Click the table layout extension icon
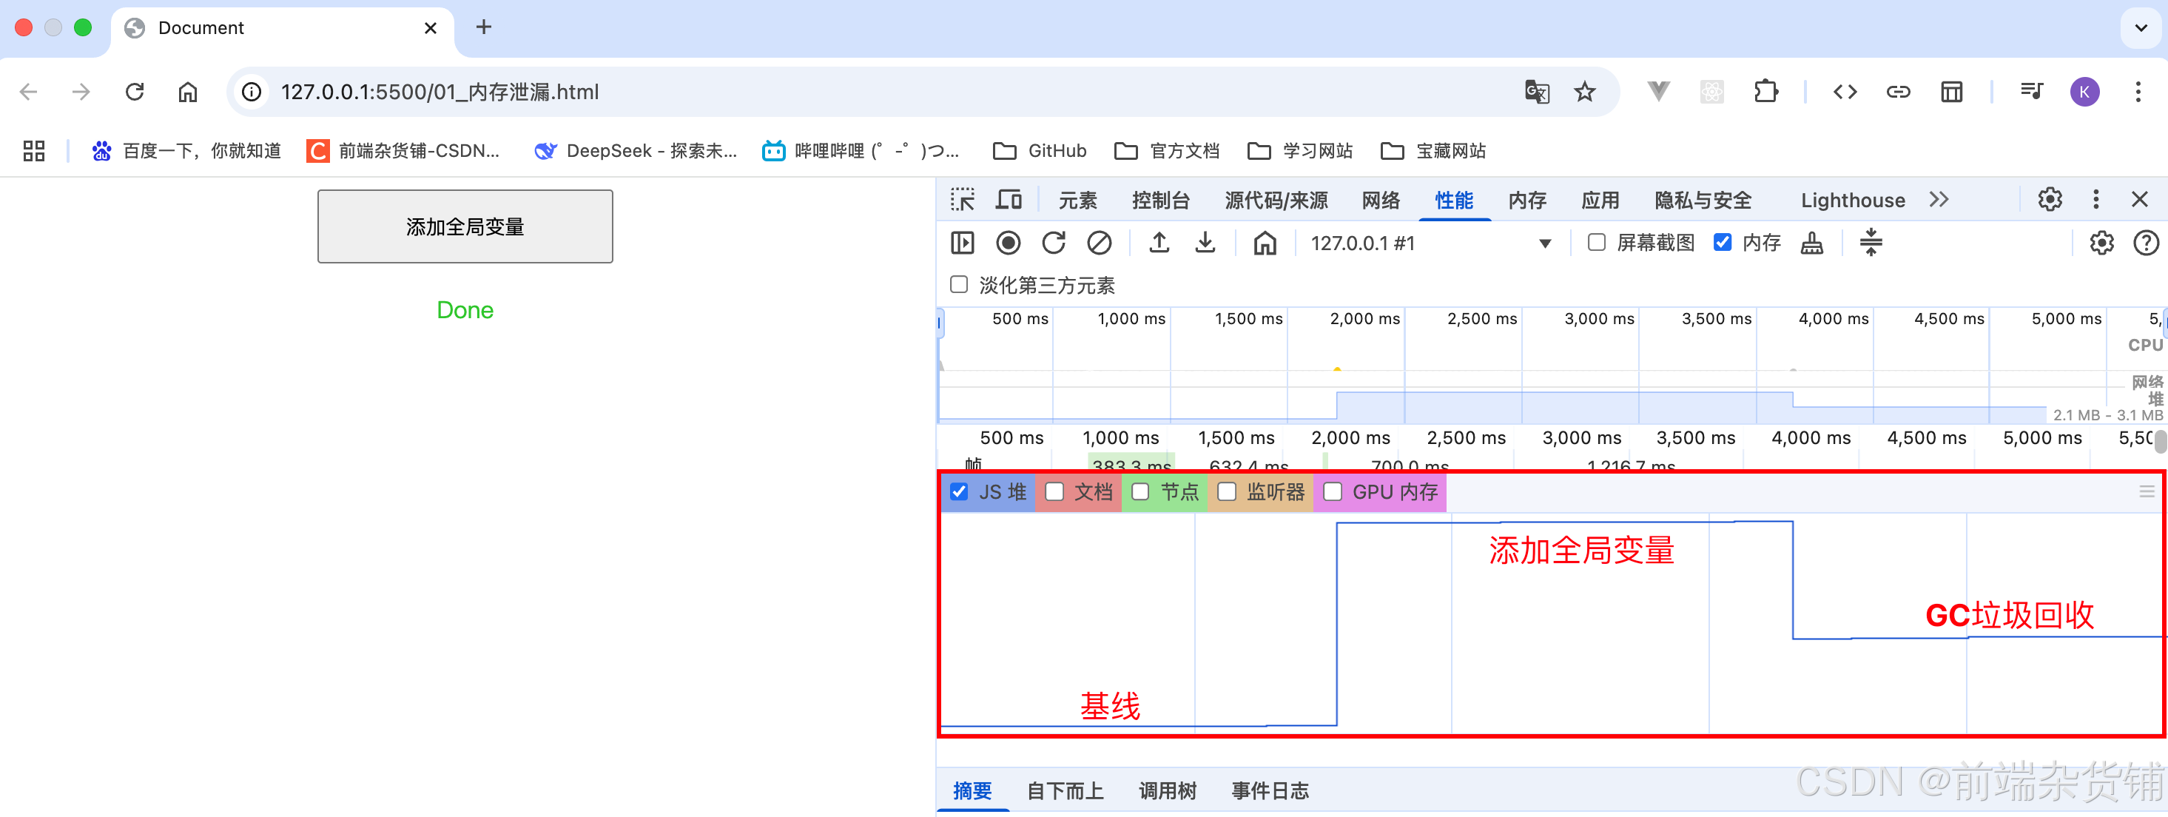This screenshot has width=2168, height=817. (x=1951, y=92)
